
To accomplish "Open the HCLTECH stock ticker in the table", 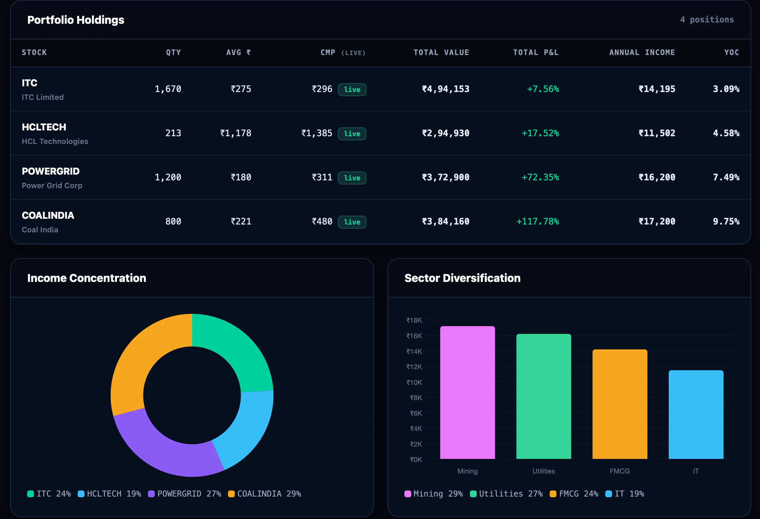I will coord(44,127).
